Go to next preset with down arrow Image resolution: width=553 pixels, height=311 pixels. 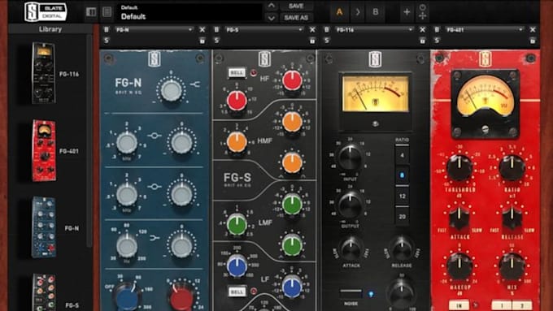pos(271,18)
